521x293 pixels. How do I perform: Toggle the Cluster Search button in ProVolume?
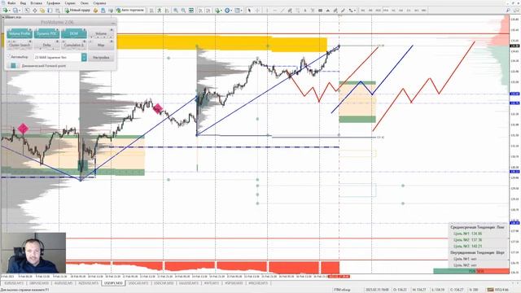[20, 45]
